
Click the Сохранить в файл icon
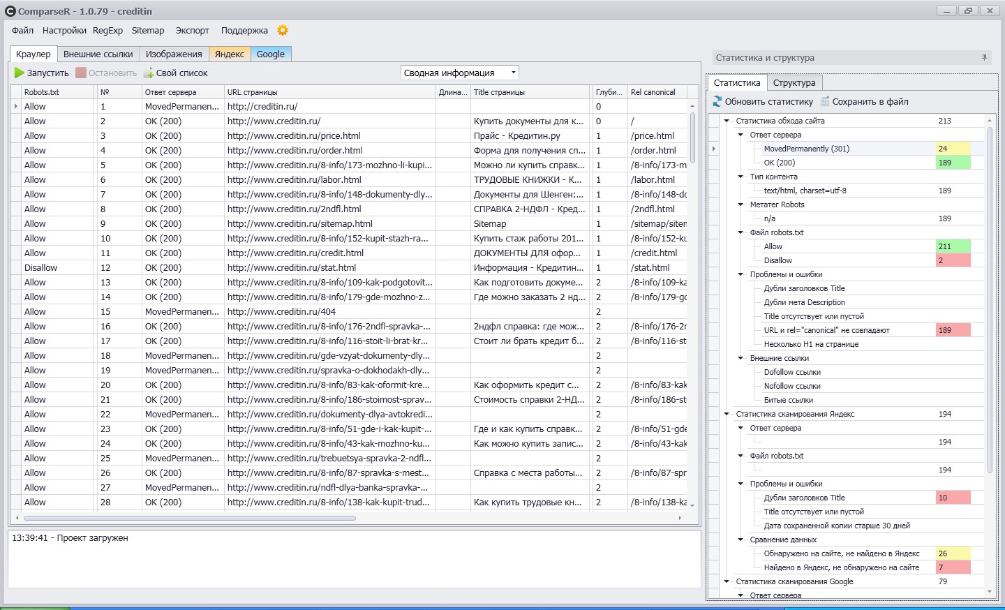pos(825,101)
